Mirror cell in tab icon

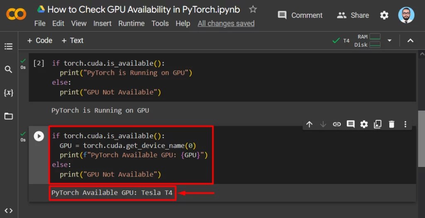click(x=378, y=124)
